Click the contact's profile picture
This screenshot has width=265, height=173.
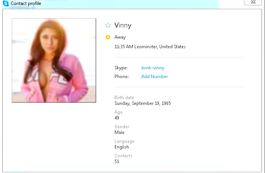(54, 60)
